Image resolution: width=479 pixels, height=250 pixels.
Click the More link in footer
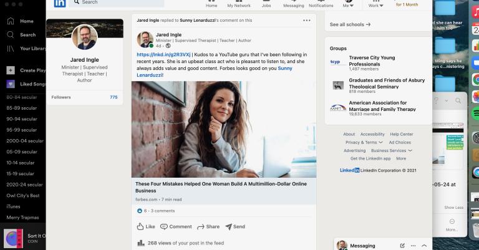point(401,159)
